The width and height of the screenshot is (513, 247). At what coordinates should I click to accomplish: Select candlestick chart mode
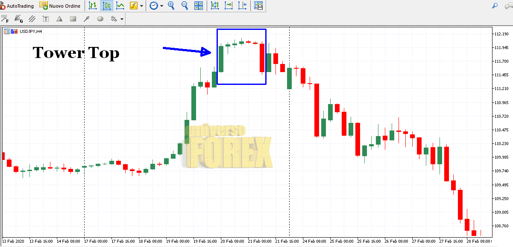[106, 6]
